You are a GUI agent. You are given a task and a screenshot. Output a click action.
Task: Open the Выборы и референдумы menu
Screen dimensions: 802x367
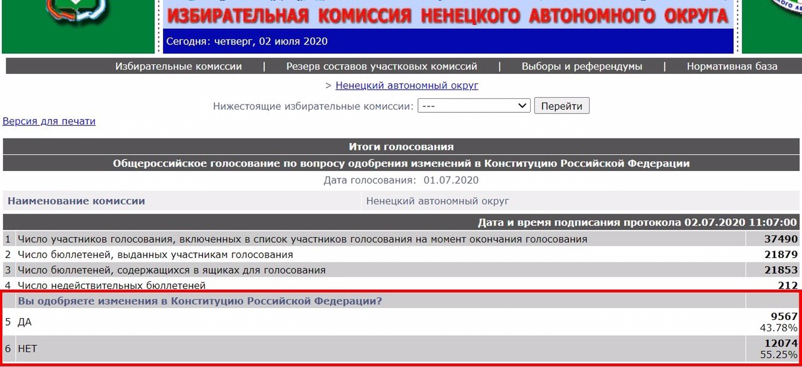[582, 66]
